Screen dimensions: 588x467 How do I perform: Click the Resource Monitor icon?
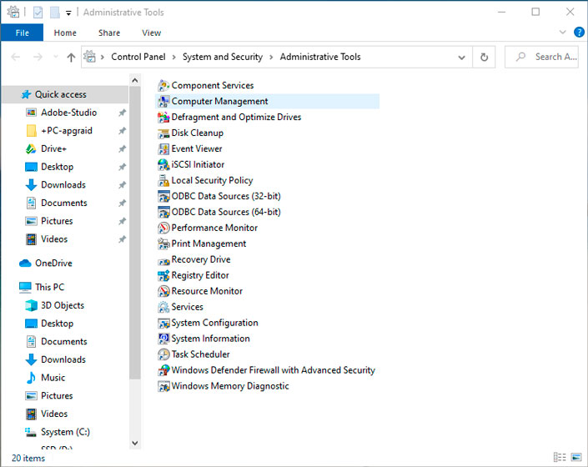point(163,291)
